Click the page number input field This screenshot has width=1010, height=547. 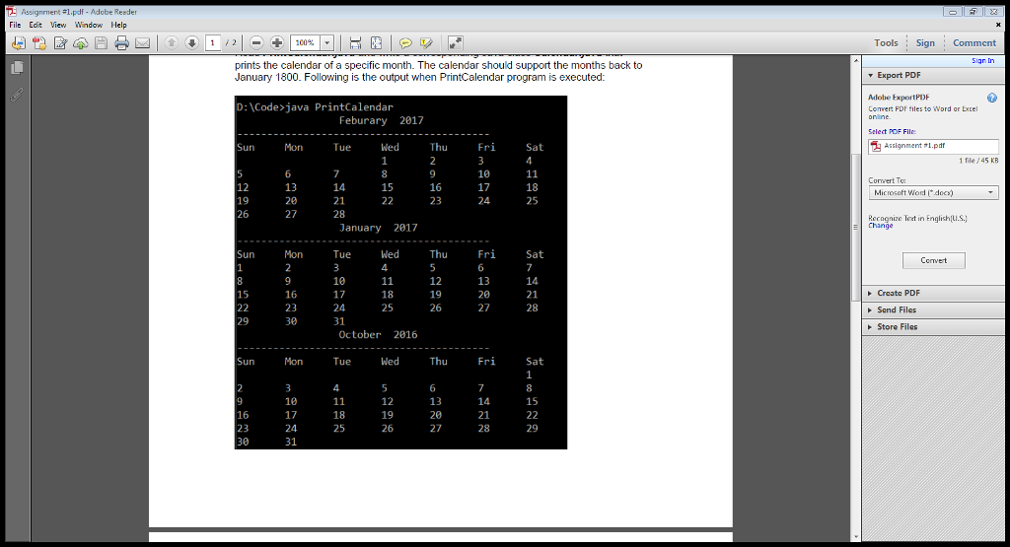coord(212,43)
